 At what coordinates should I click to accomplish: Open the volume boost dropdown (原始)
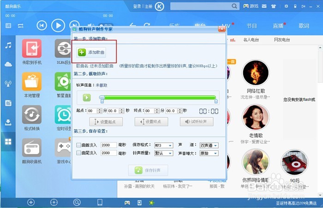tap(209, 153)
